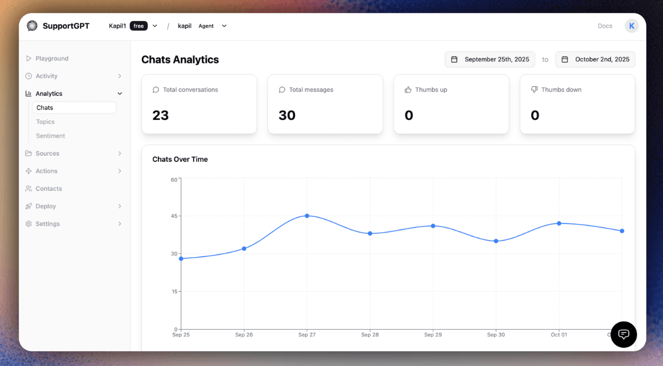The image size is (663, 366).
Task: Open the kapil Agent selector dropdown
Action: coord(224,26)
